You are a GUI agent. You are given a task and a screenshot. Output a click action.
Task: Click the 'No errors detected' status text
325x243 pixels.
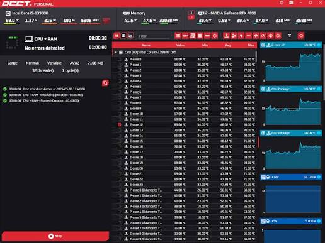45,48
